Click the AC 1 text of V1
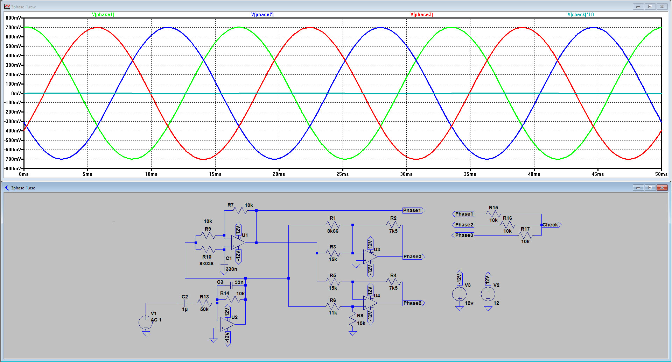 pyautogui.click(x=156, y=320)
